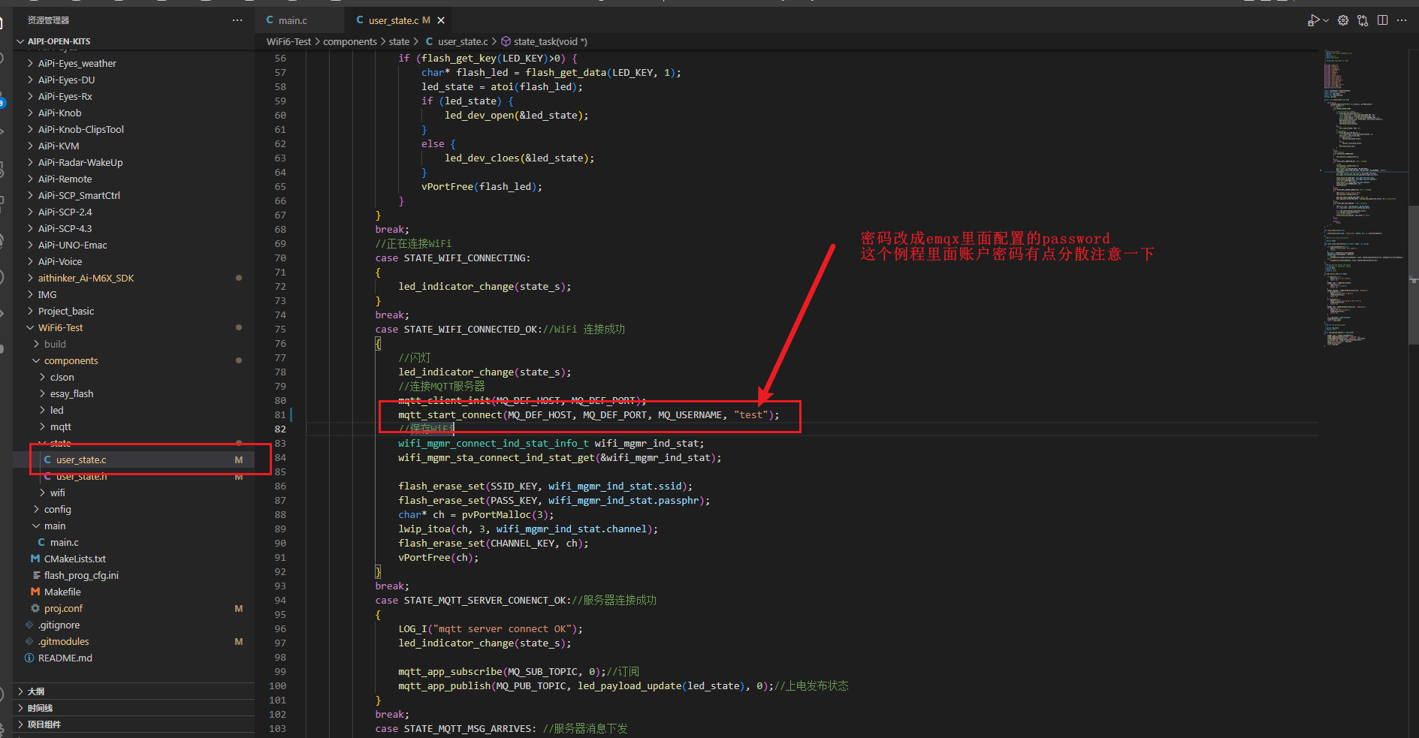The height and width of the screenshot is (738, 1419).
Task: Click the gear icon beside proj.conf
Action: (35, 608)
